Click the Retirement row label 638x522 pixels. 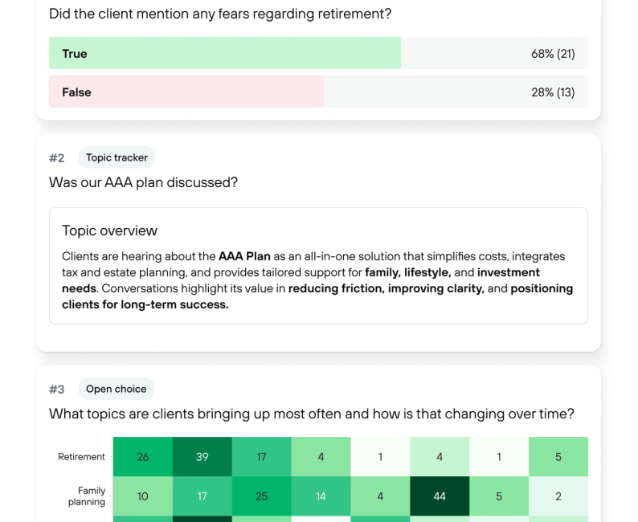point(81,457)
